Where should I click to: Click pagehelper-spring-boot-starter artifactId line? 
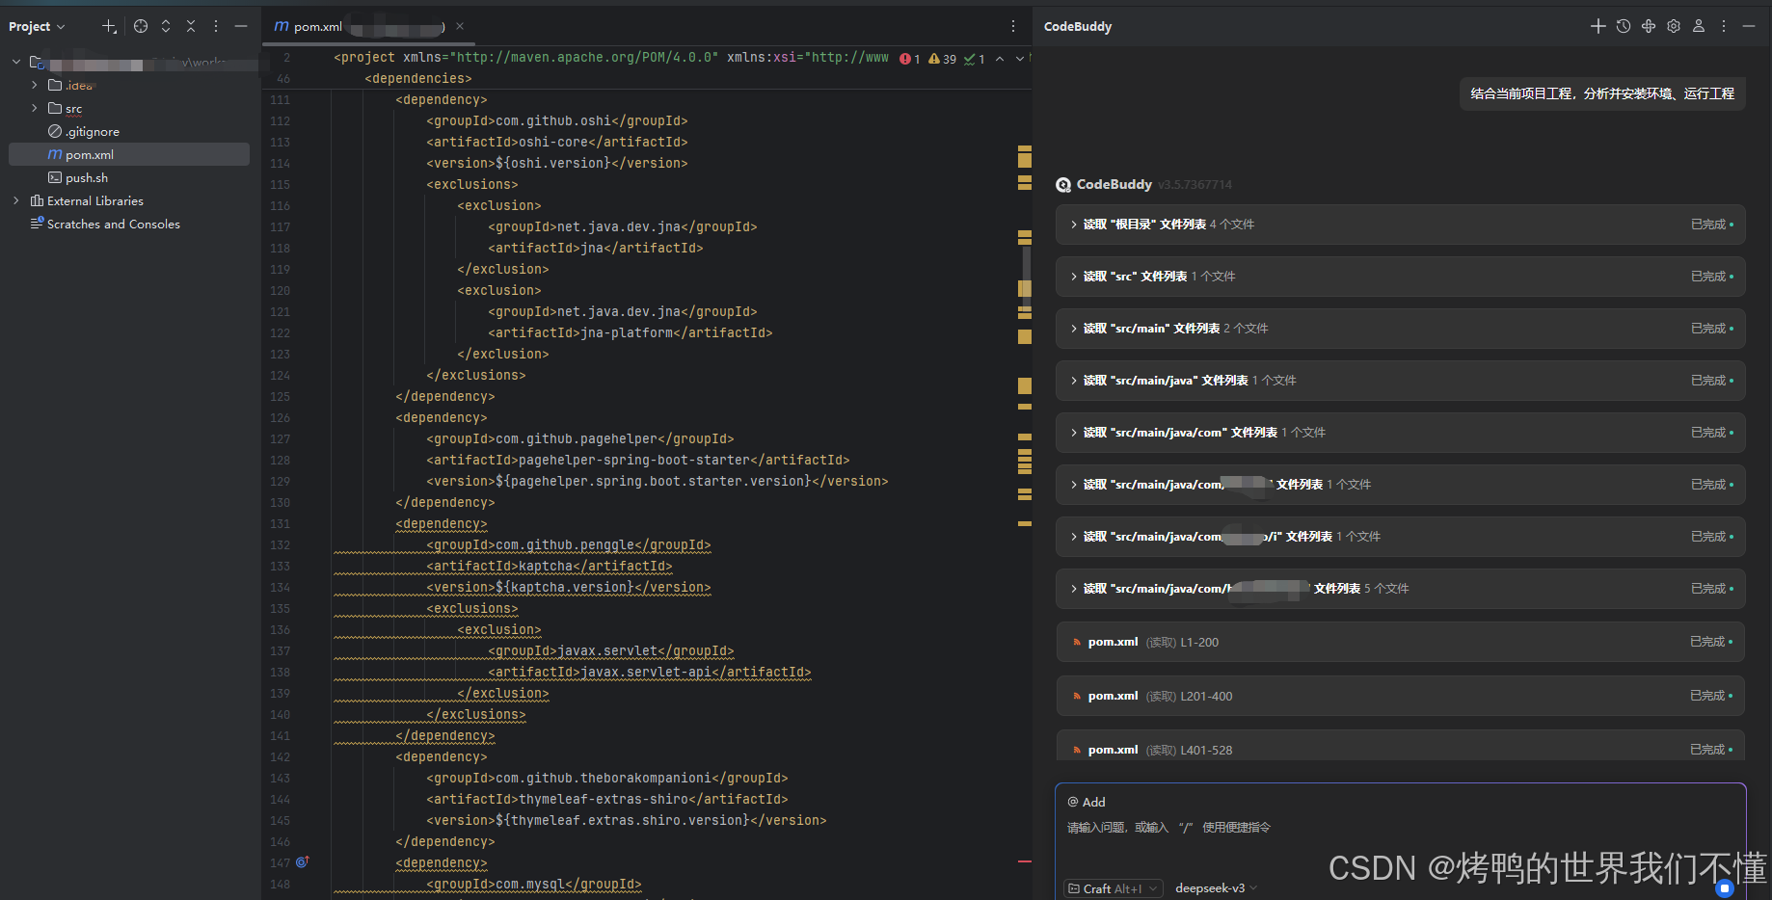pos(637,461)
